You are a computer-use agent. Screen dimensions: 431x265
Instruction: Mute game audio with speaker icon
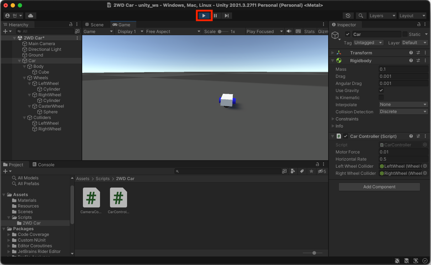[289, 31]
